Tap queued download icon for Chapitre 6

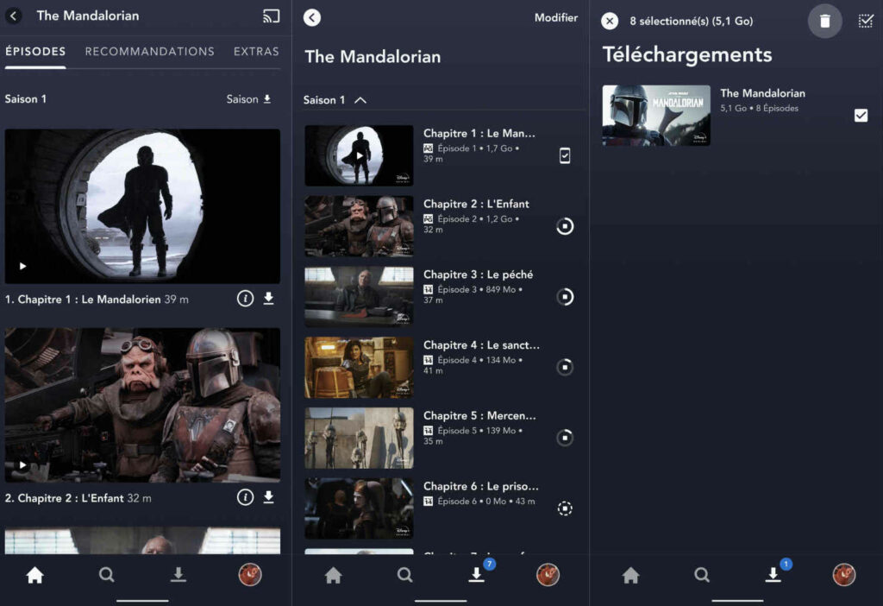click(565, 508)
